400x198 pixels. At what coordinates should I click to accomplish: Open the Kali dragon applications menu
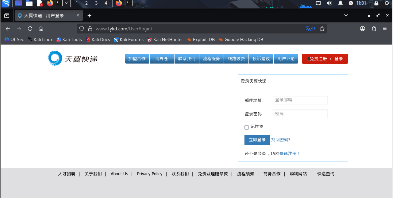point(6,4)
